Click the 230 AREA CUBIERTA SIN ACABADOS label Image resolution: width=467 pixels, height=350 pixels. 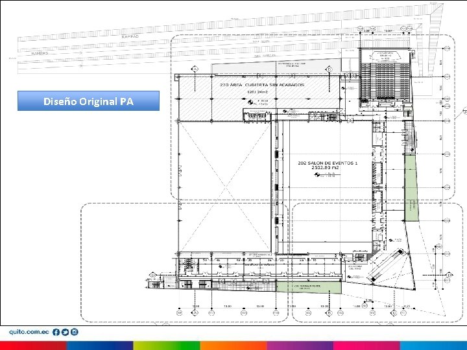(x=262, y=85)
